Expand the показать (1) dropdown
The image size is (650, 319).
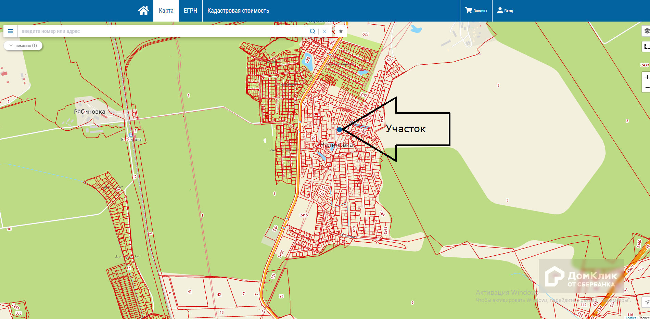click(23, 46)
